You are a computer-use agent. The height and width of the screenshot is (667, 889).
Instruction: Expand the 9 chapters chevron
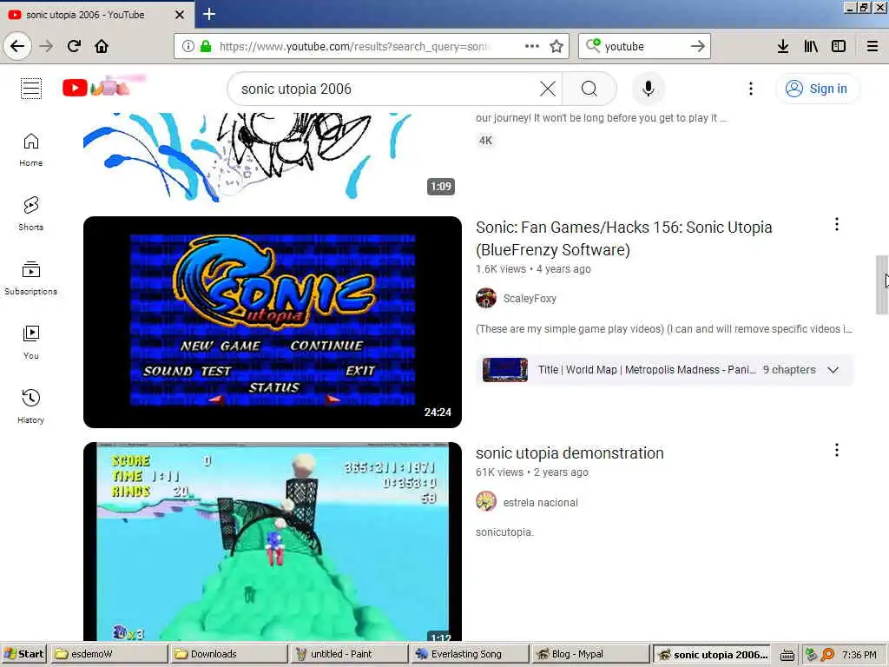833,370
